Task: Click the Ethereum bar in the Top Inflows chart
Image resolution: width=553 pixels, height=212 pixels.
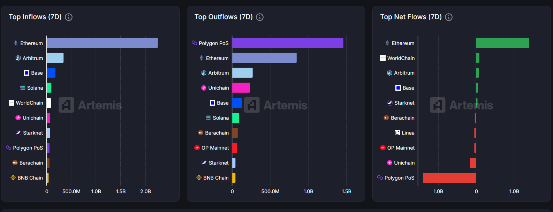Action: pos(102,43)
